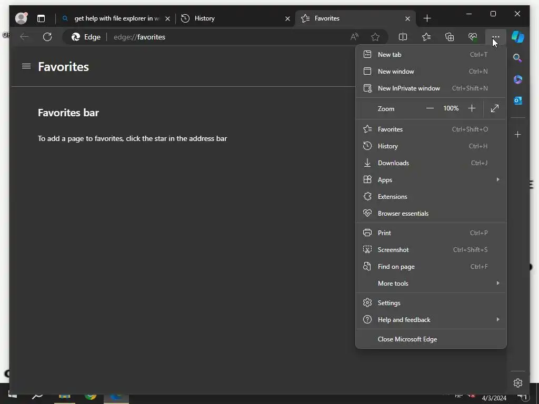Select Close Microsoft Edge
This screenshot has height=404, width=539.
(x=431, y=339)
